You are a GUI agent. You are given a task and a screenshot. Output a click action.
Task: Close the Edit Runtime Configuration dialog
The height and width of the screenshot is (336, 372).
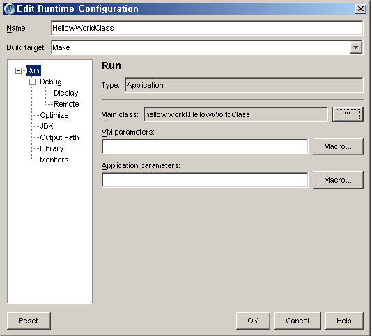click(x=361, y=9)
